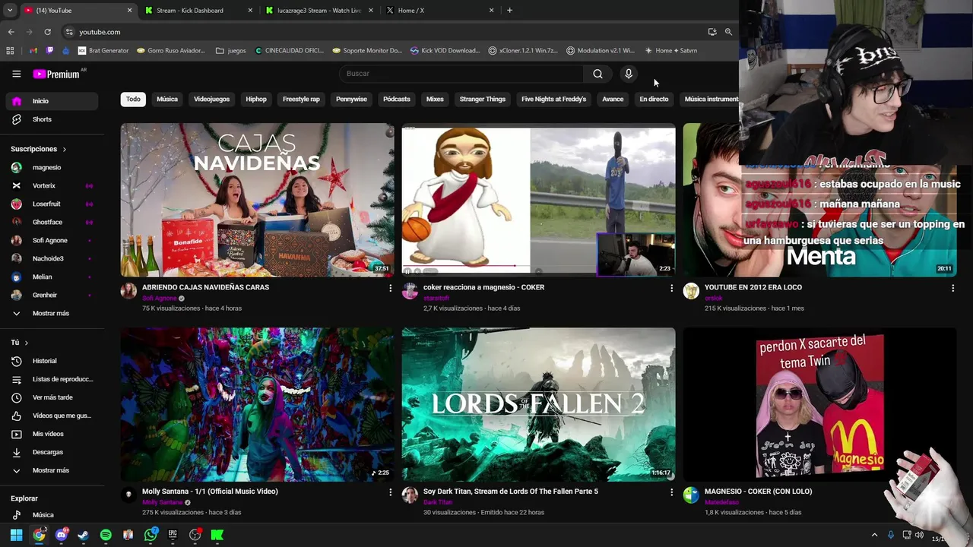Viewport: 973px width, 547px height.
Task: Open the Loserfruit subscription channel
Action: point(52,204)
